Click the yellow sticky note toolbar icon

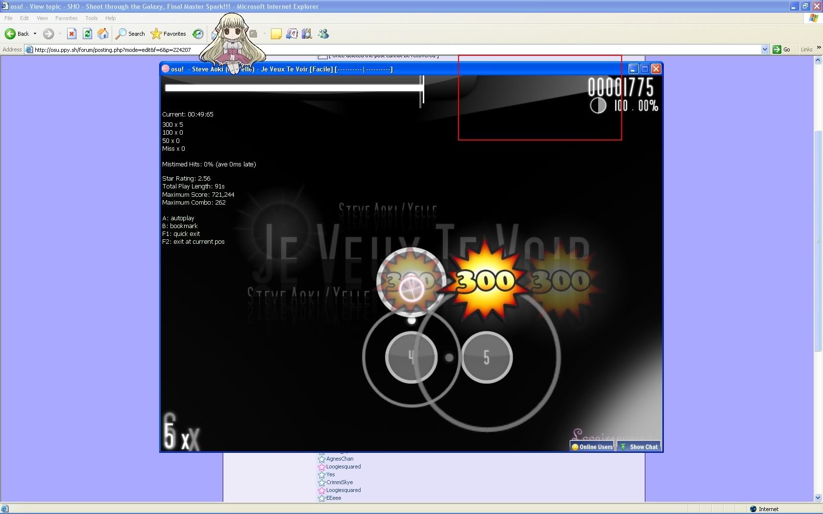click(x=276, y=34)
